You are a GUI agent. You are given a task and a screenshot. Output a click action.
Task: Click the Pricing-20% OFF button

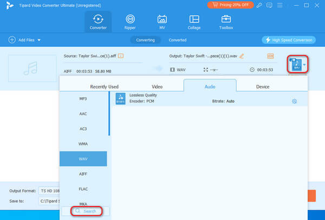(x=231, y=5)
